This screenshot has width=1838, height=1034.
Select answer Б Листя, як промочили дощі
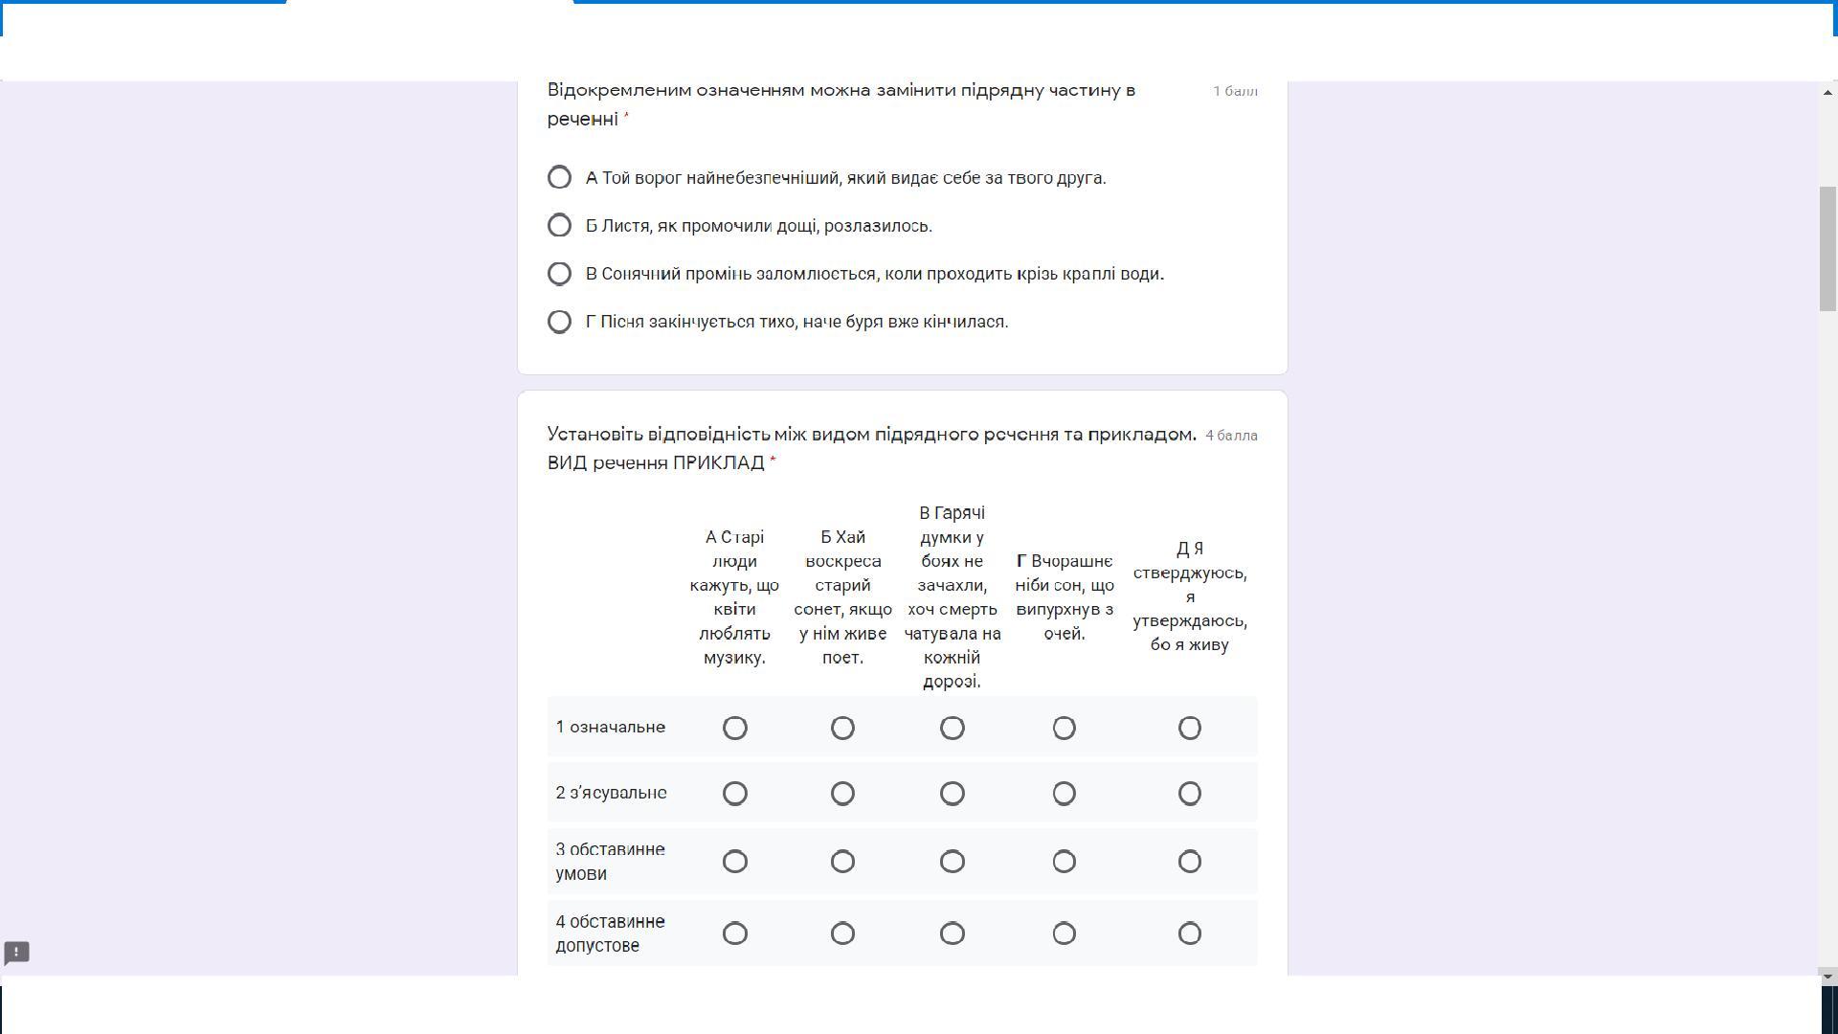point(559,226)
